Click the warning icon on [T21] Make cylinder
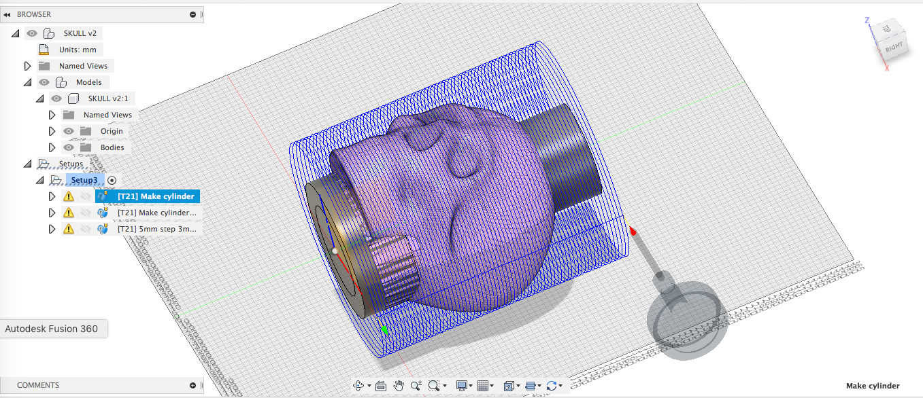923x398 pixels. point(69,196)
